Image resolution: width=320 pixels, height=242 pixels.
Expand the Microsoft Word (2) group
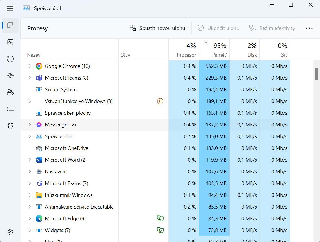pyautogui.click(x=30, y=160)
